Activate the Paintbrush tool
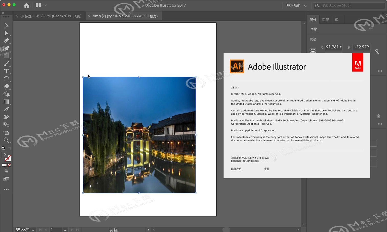Viewport: 387px width, 232px height. coord(6,63)
